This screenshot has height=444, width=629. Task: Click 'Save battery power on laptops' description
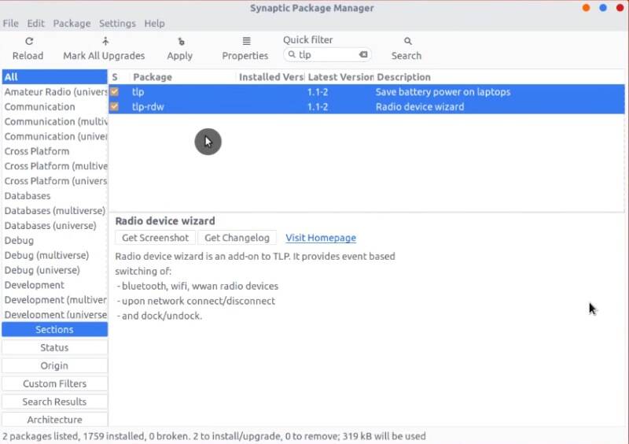pos(443,92)
